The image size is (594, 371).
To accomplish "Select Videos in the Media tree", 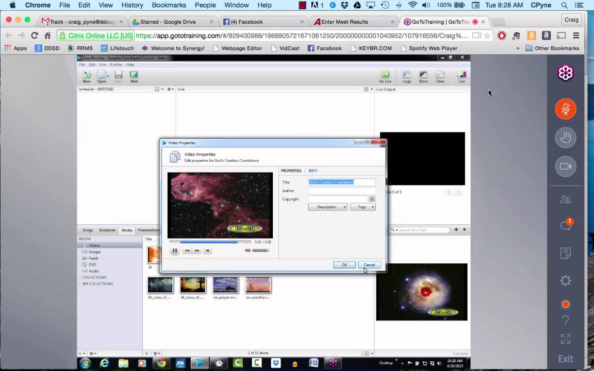I will (94, 245).
